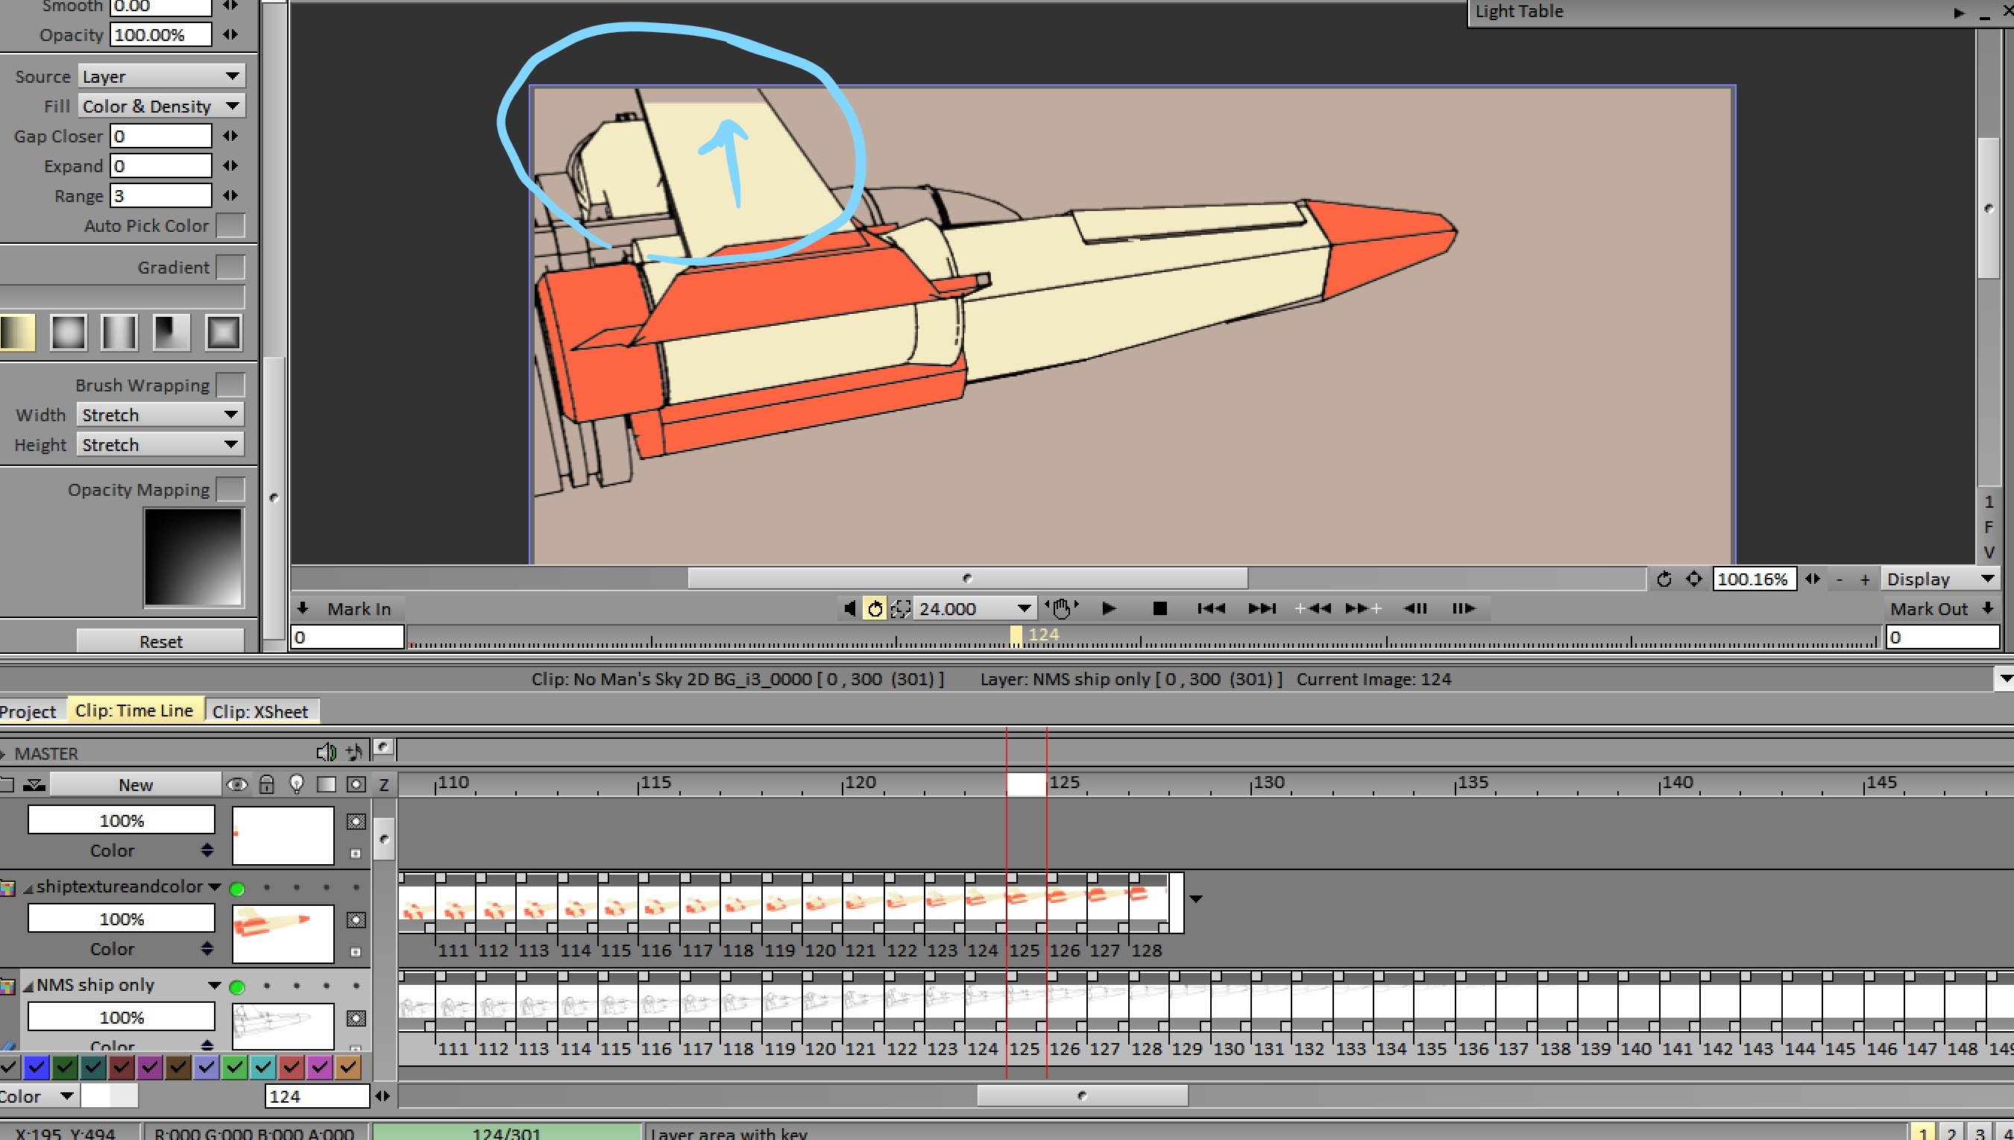The image size is (2014, 1140).
Task: Expand the MASTER row
Action: click(x=3, y=753)
